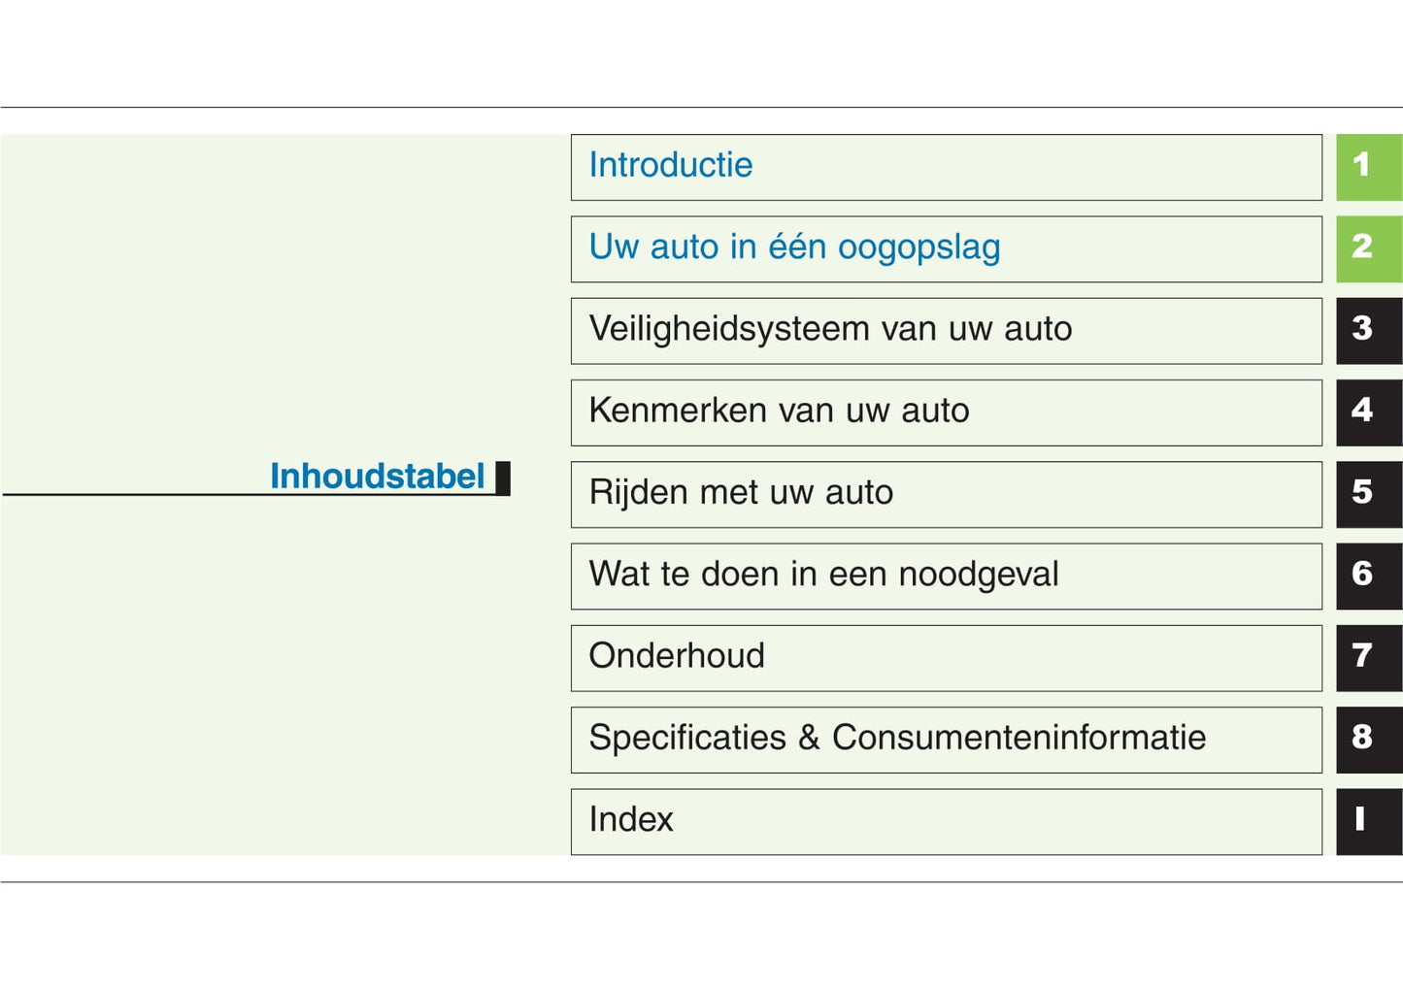Jump to Wat te doen in een noodgeval
Screen dimensions: 1403x989
[x=823, y=575]
